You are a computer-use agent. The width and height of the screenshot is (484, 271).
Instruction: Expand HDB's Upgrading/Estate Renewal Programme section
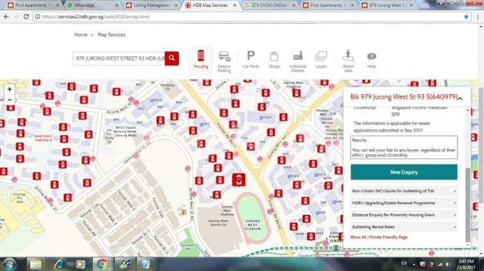tap(403, 203)
